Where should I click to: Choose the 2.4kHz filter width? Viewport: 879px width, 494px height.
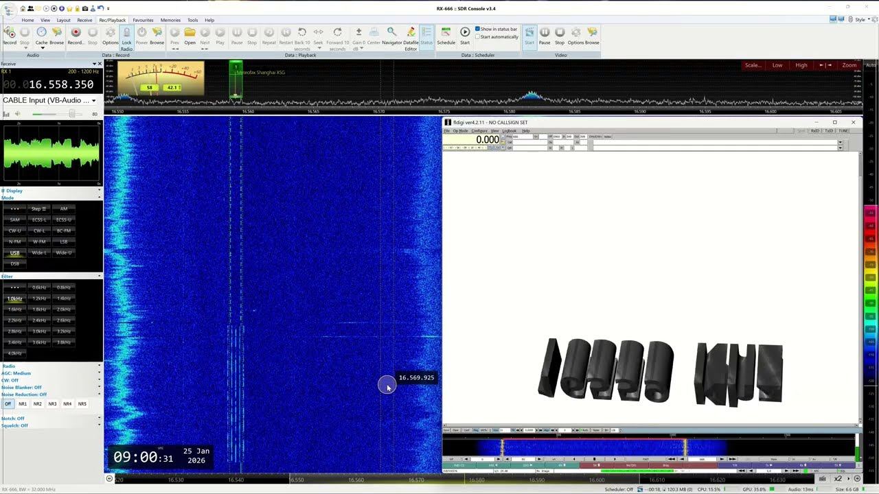click(39, 320)
